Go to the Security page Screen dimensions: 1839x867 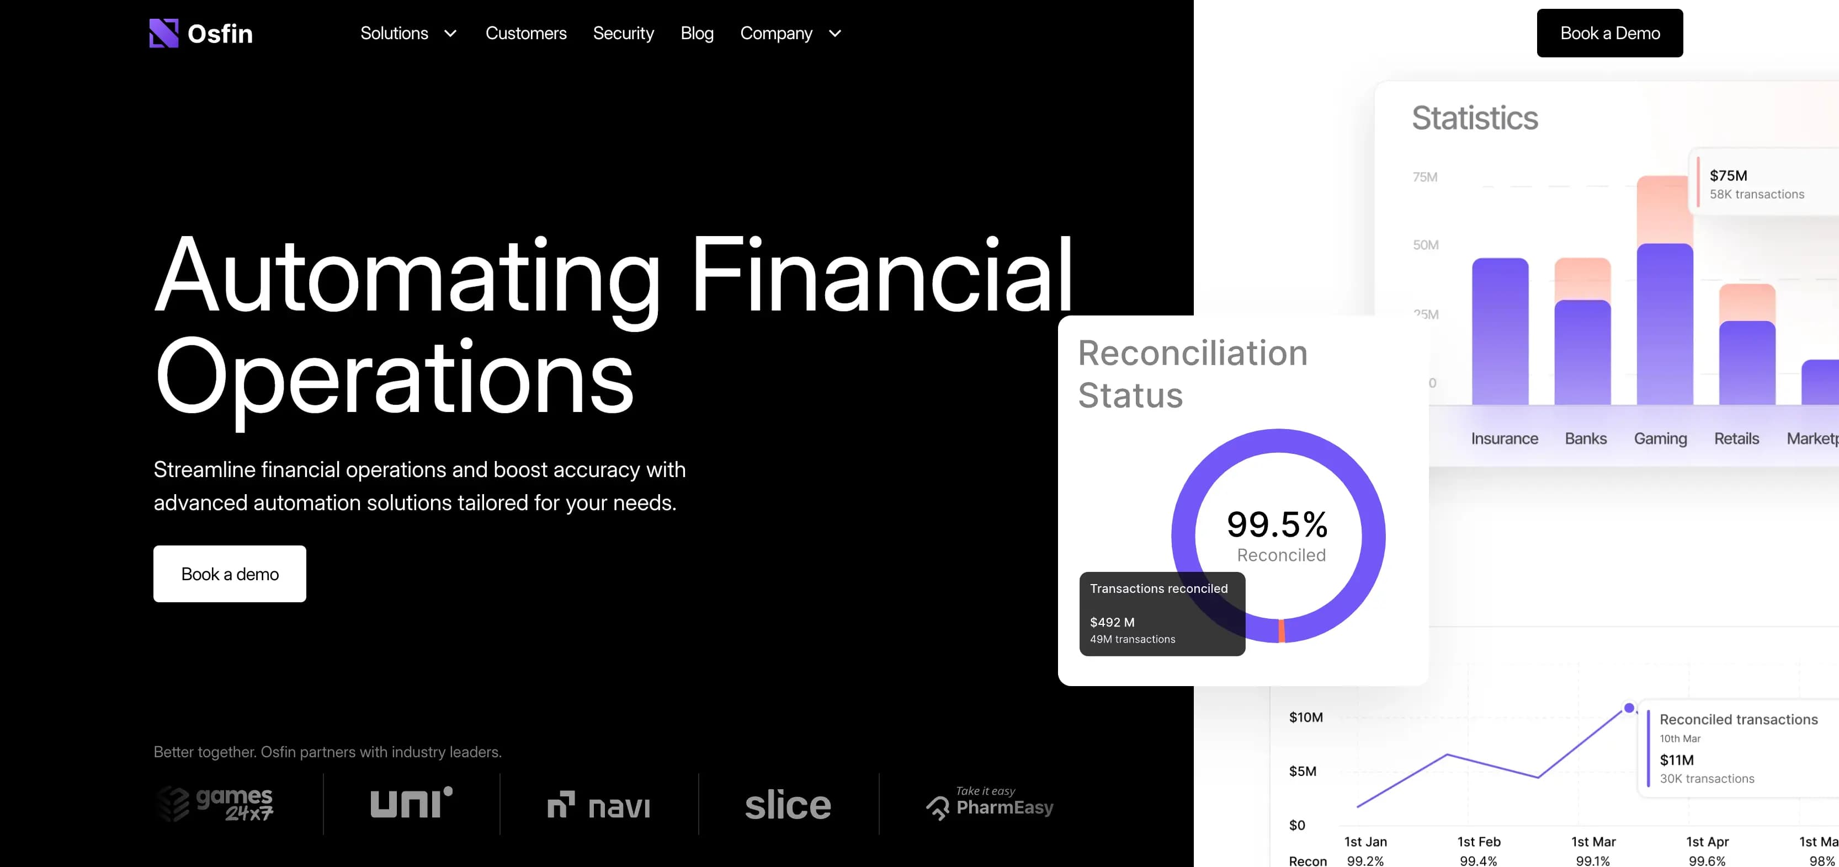point(623,34)
